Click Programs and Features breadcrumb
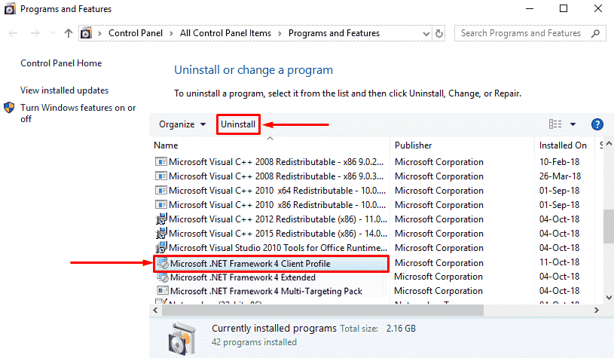614x358 pixels. (x=334, y=33)
